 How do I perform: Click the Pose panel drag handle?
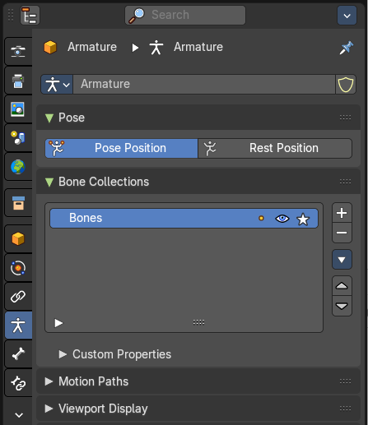(345, 118)
